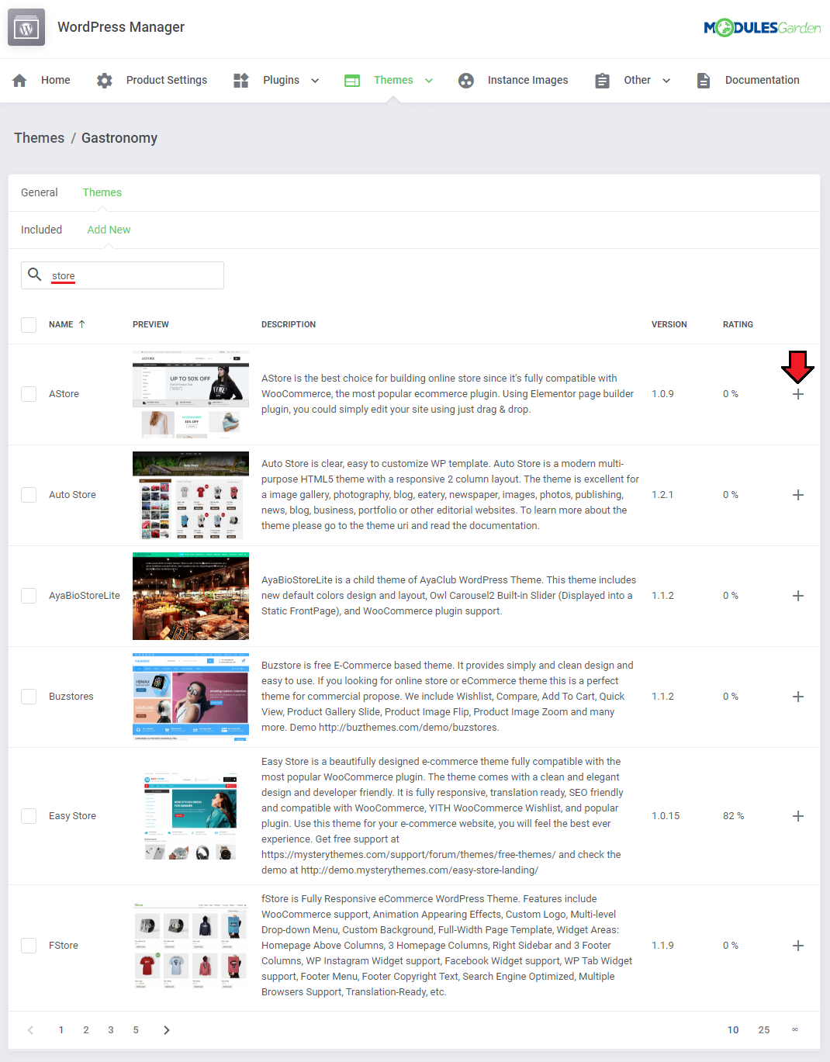This screenshot has height=1062, width=830.
Task: Show 25 rows per page
Action: click(x=764, y=1030)
